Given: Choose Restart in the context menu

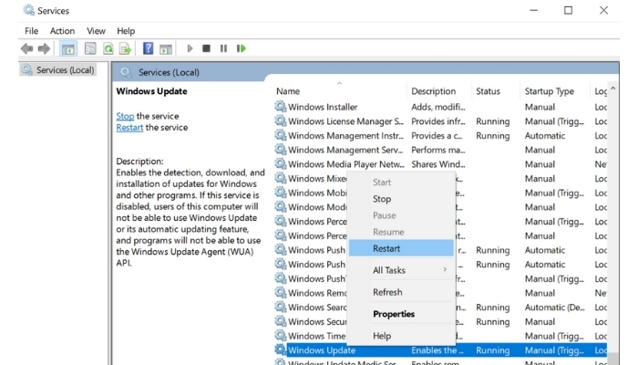Looking at the screenshot, I should point(401,248).
